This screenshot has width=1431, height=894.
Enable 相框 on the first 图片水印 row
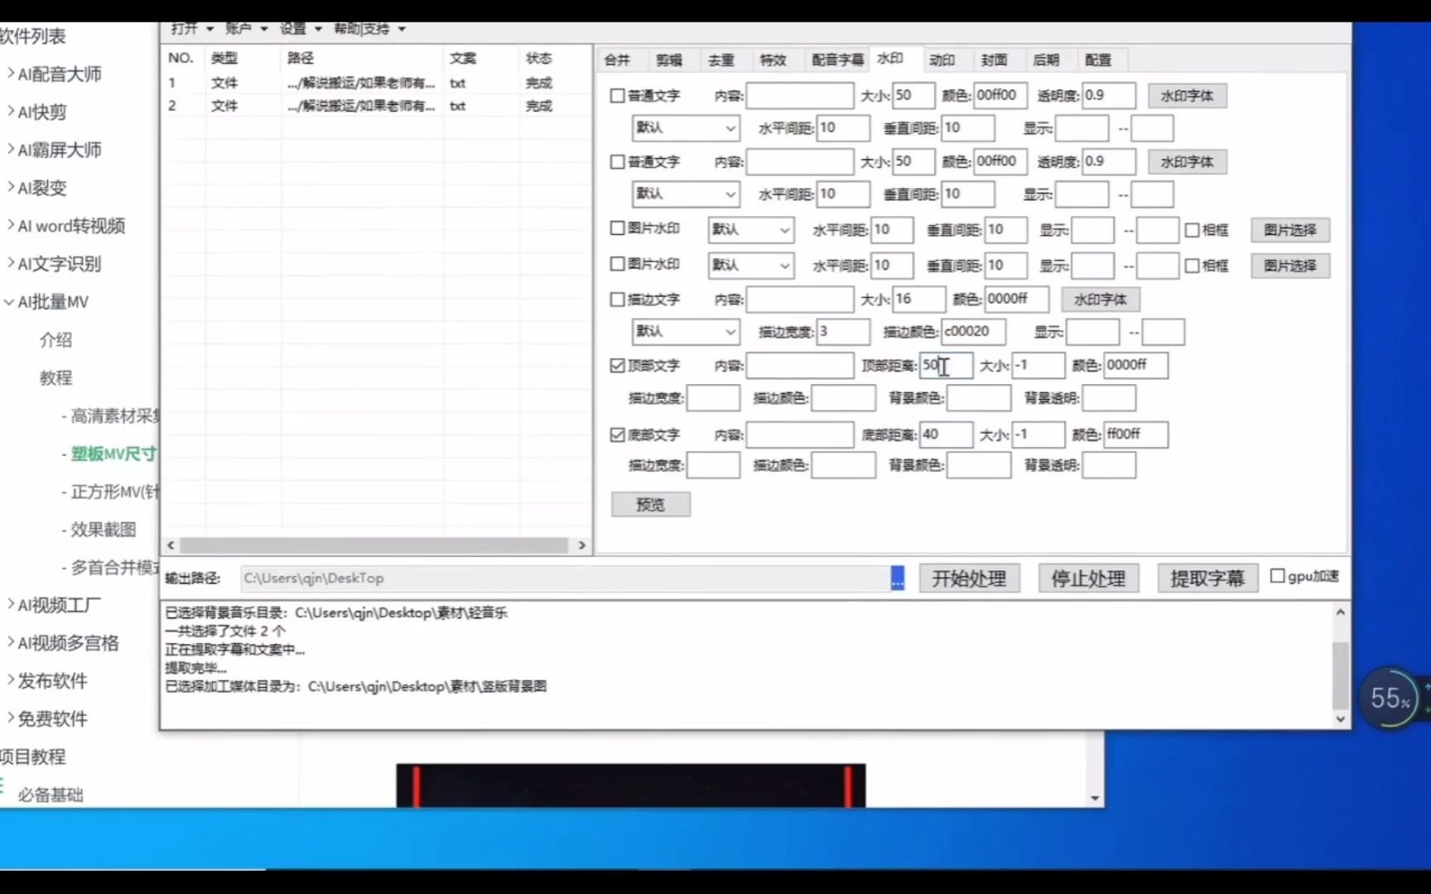pos(1192,230)
